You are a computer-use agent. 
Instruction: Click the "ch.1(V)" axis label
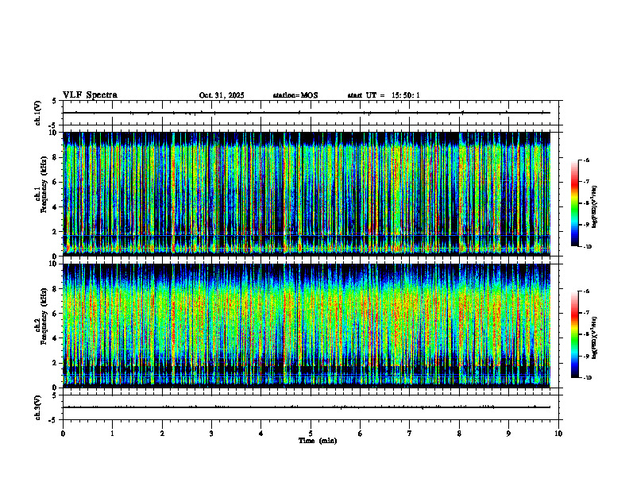click(38, 113)
